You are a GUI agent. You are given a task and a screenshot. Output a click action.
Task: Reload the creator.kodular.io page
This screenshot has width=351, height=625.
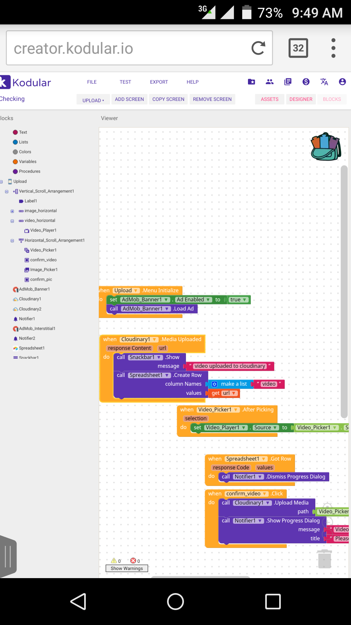pyautogui.click(x=258, y=48)
